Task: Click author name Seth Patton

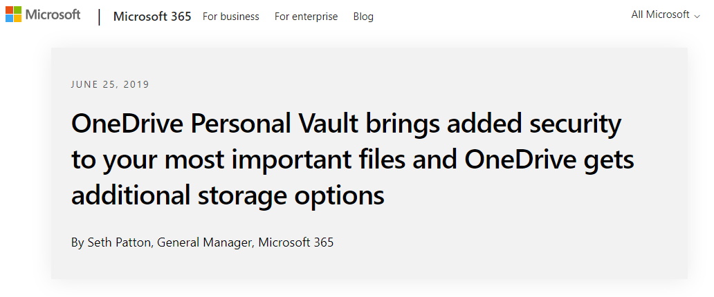Action: click(119, 242)
